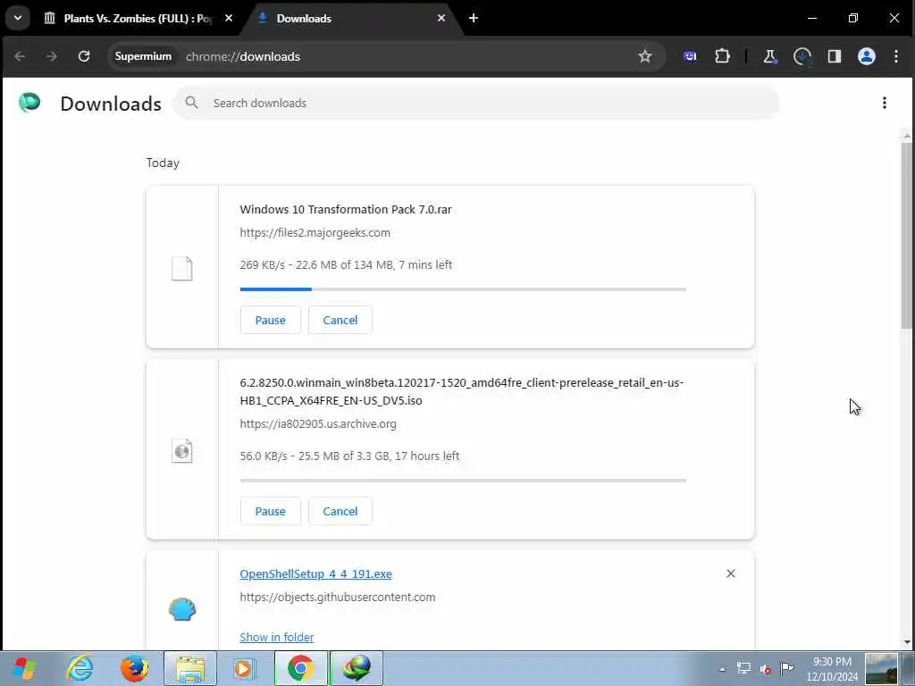The height and width of the screenshot is (686, 915).
Task: Switch to Chrome taskbar button
Action: [300, 668]
